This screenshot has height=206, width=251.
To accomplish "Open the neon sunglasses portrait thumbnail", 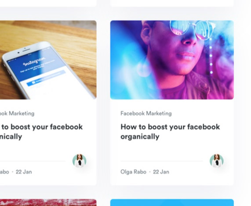I will pyautogui.click(x=172, y=60).
